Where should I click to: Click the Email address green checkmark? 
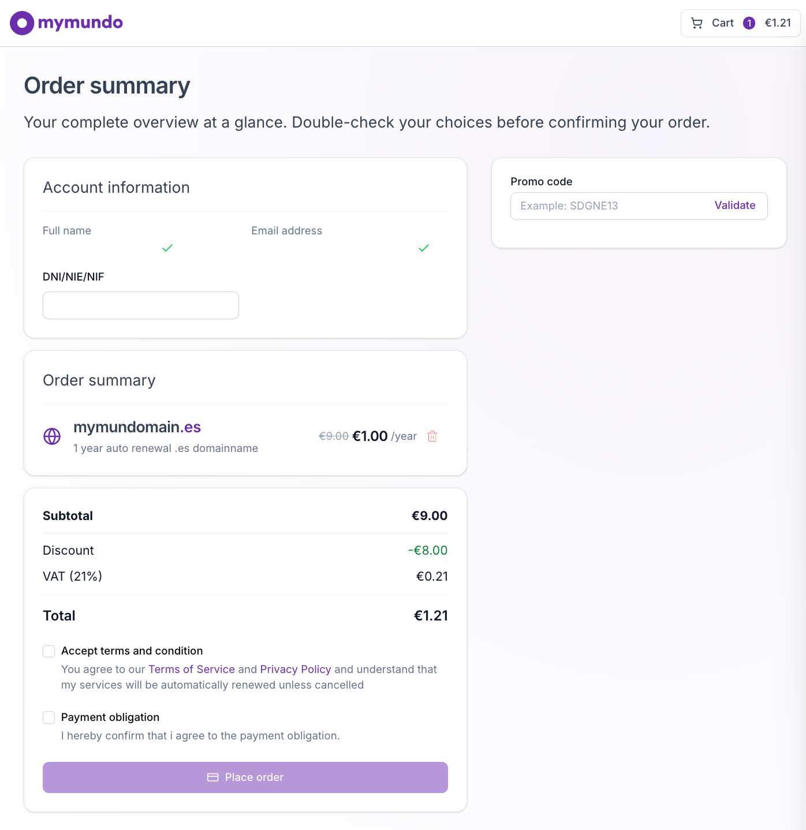(x=424, y=248)
